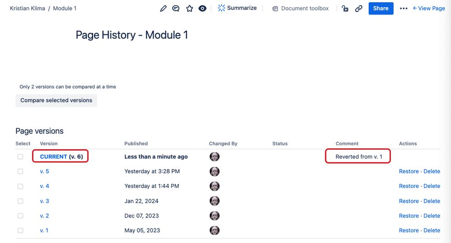Viewport: 451px width, 243px height.
Task: Open Module 1 breadcrumb link
Action: coord(65,8)
